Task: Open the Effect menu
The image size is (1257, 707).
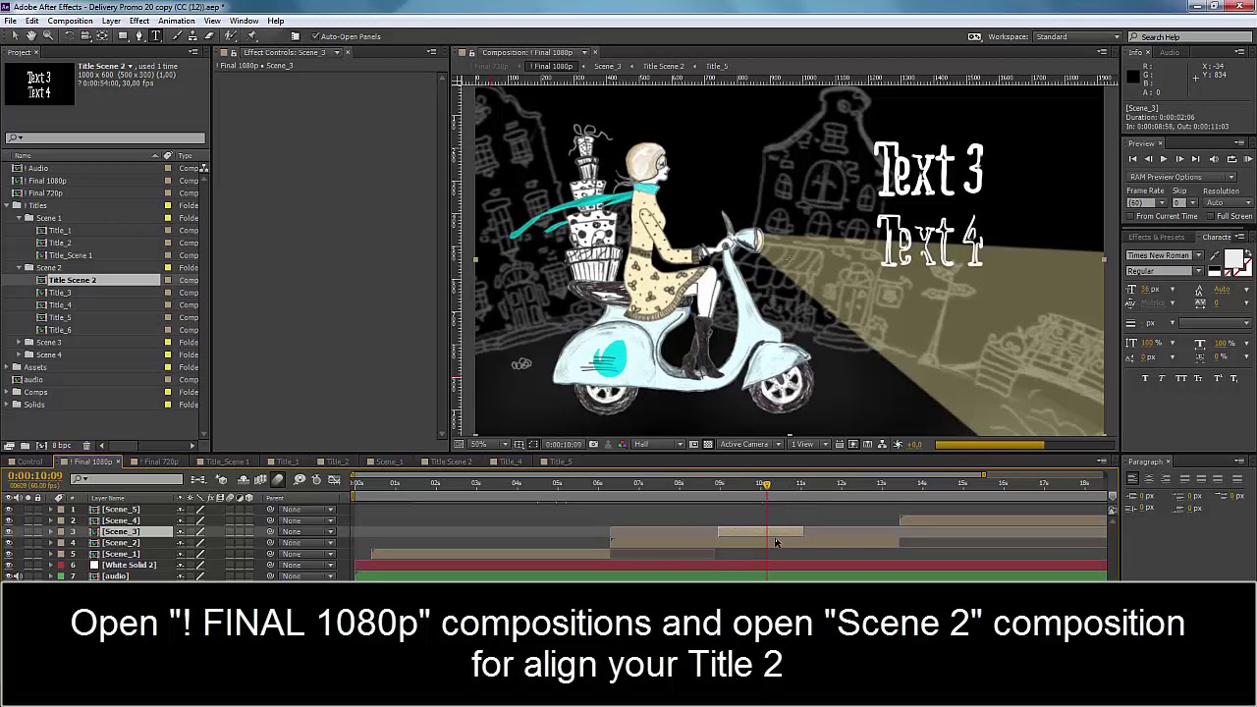Action: [x=139, y=21]
